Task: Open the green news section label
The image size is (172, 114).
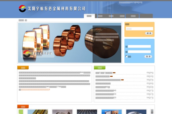Action: tap(99, 68)
